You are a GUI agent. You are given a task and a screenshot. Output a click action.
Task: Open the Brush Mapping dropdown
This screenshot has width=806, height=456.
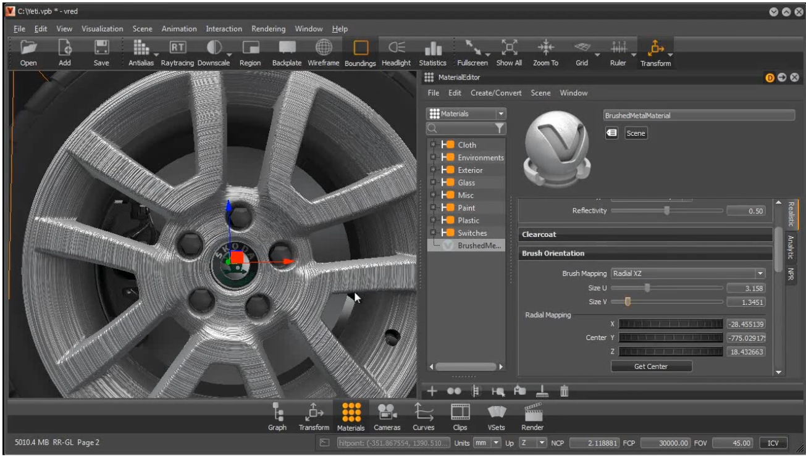pos(689,273)
